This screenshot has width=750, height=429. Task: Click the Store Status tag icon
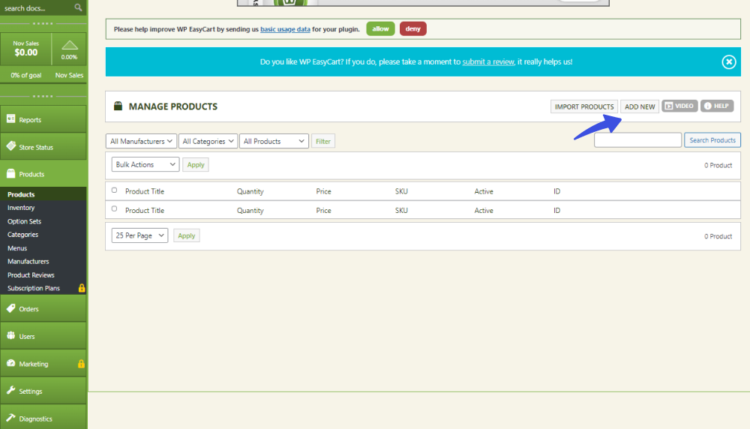pyautogui.click(x=11, y=145)
